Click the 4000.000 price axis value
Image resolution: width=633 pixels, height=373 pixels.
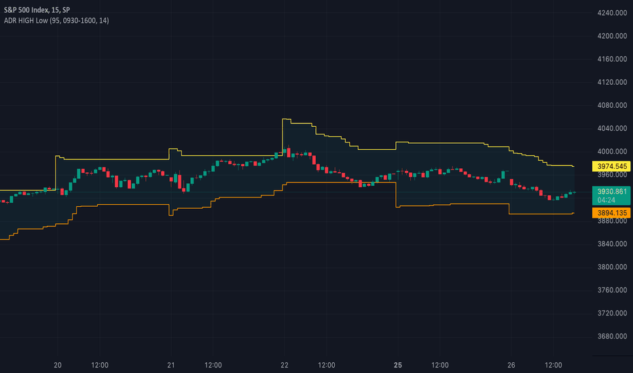point(612,152)
